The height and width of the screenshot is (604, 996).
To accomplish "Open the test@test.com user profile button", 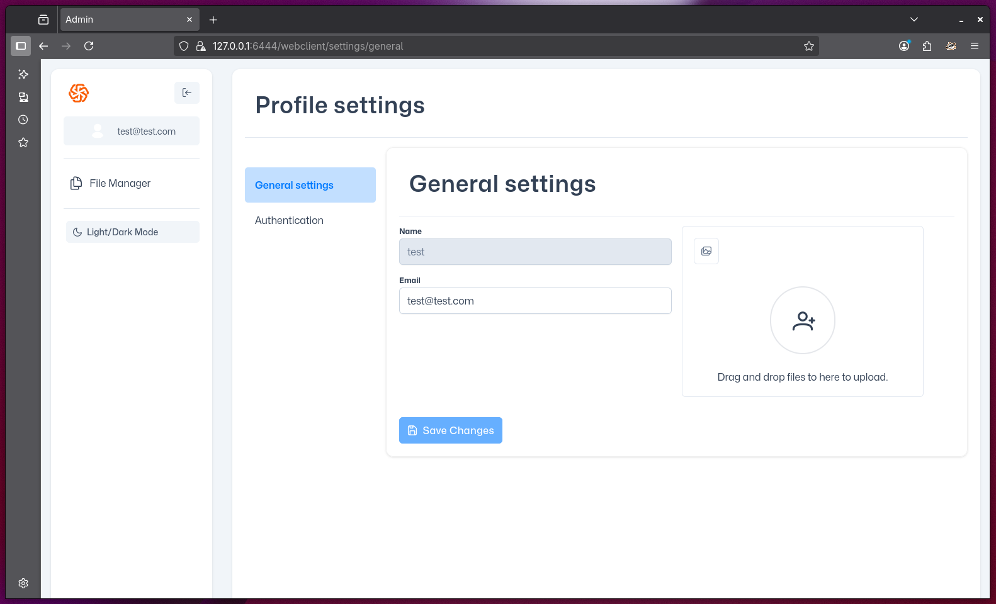I will coord(132,131).
